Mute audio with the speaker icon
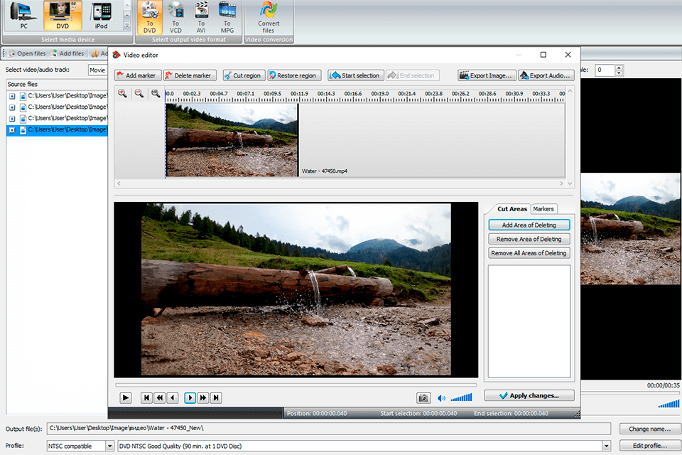 tap(441, 398)
